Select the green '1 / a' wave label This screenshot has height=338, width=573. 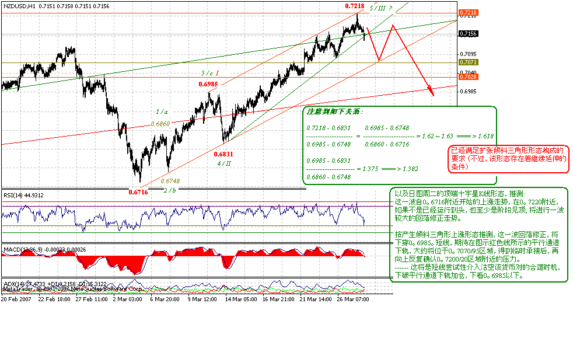[x=162, y=112]
